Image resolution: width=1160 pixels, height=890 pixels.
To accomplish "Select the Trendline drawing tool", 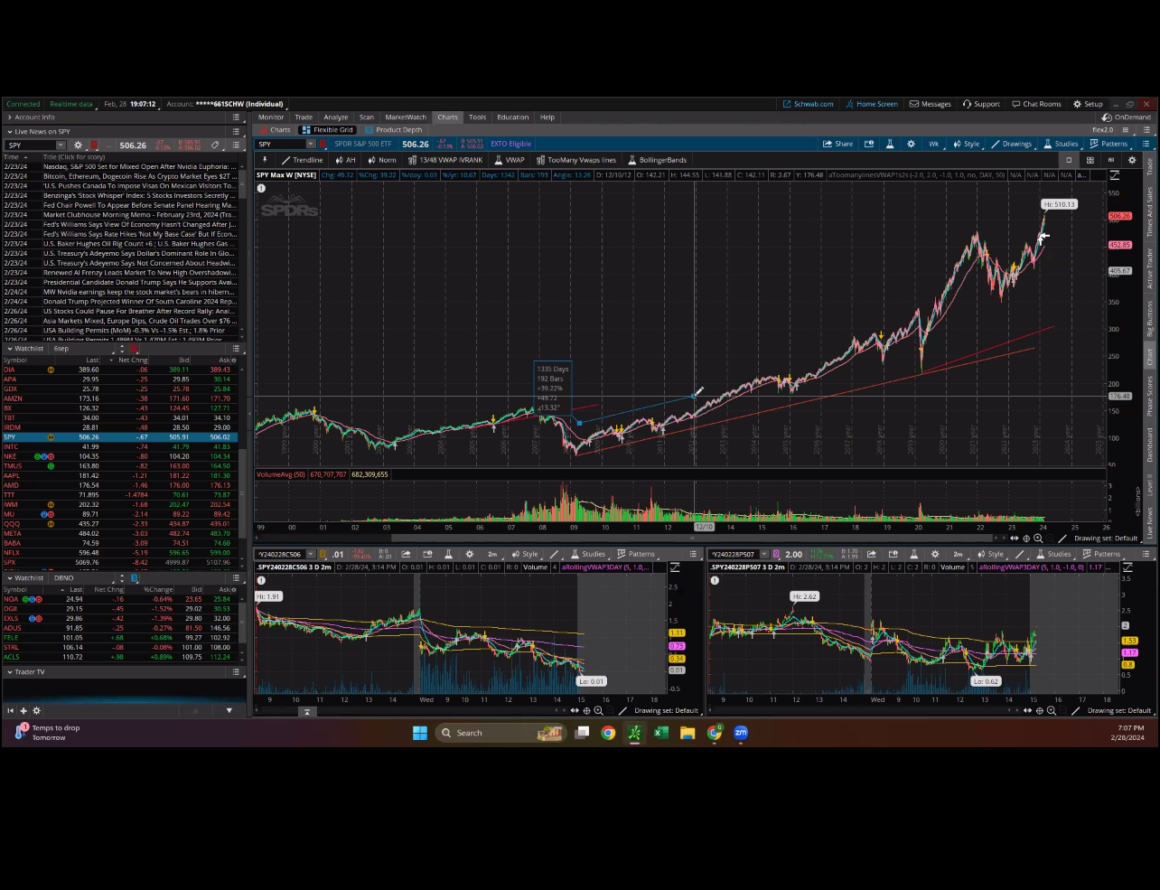I will tap(302, 160).
